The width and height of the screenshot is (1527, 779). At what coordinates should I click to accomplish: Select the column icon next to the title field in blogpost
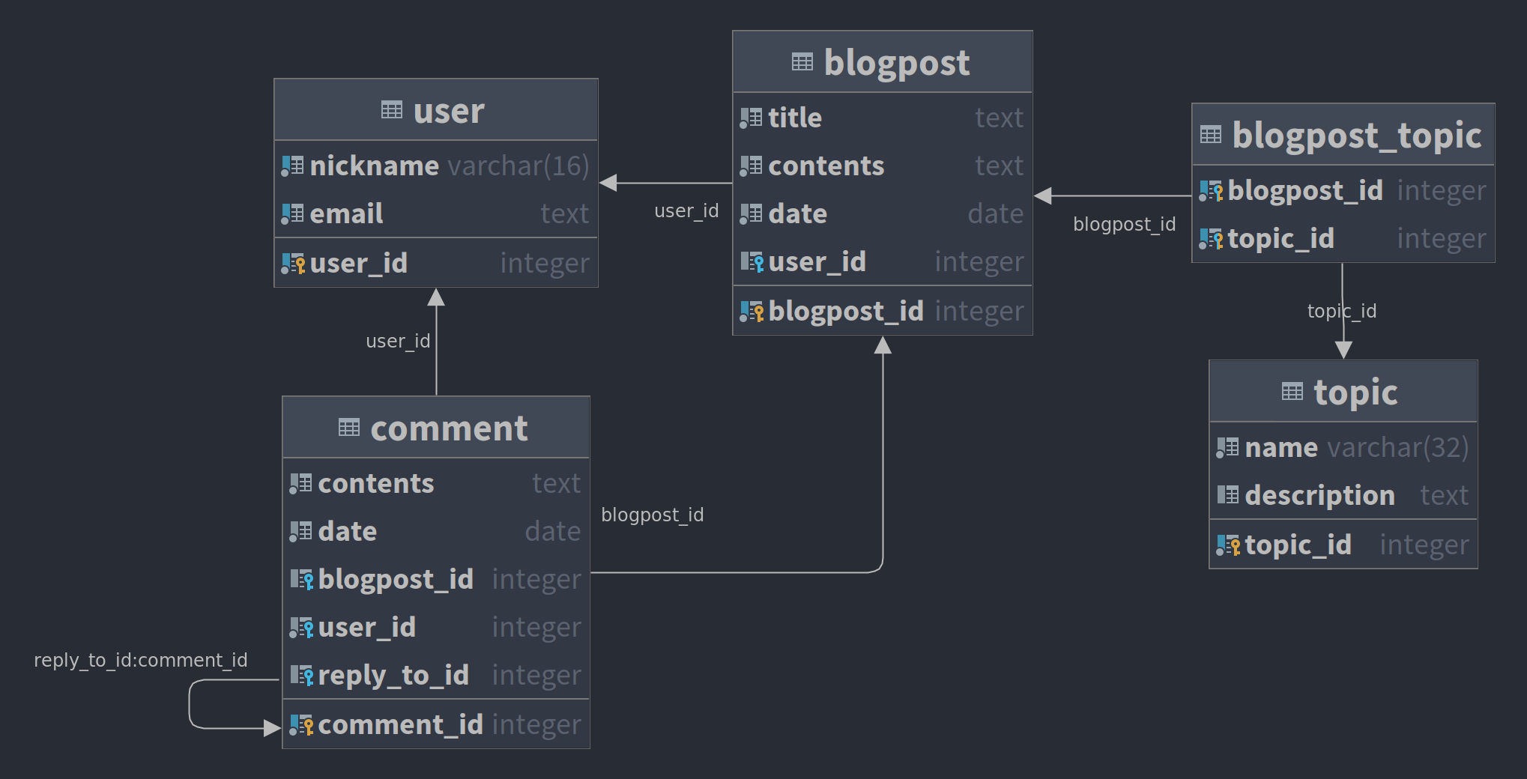(749, 118)
